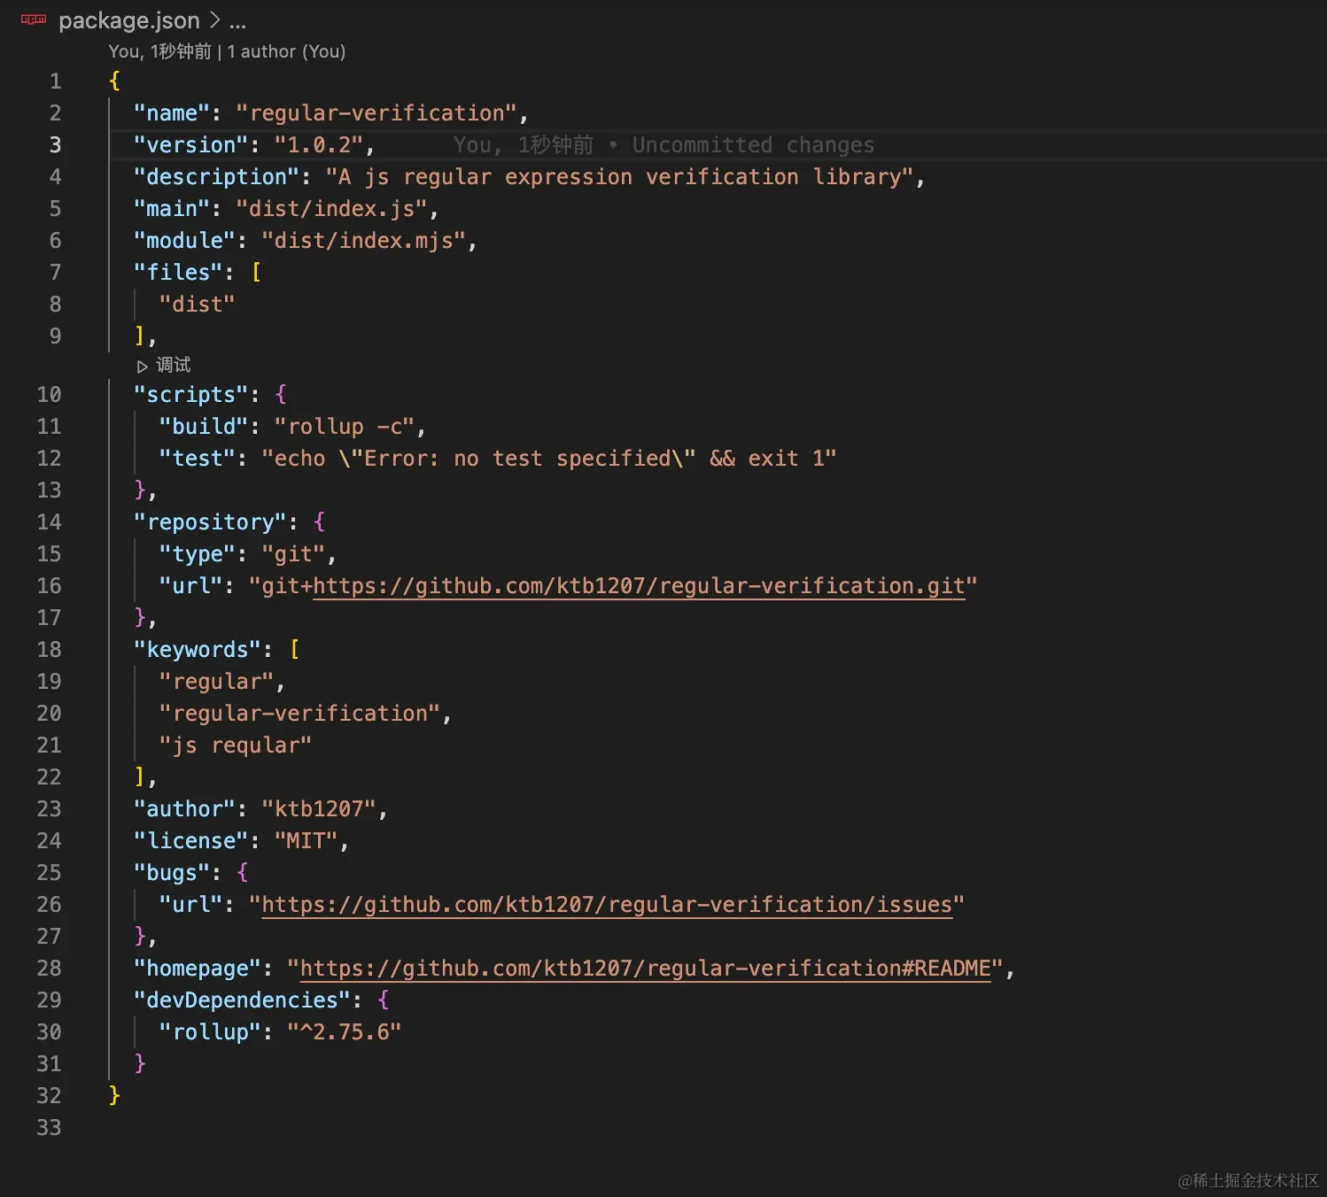This screenshot has width=1327, height=1197.
Task: Select line 1 via its line number
Action: click(x=55, y=81)
